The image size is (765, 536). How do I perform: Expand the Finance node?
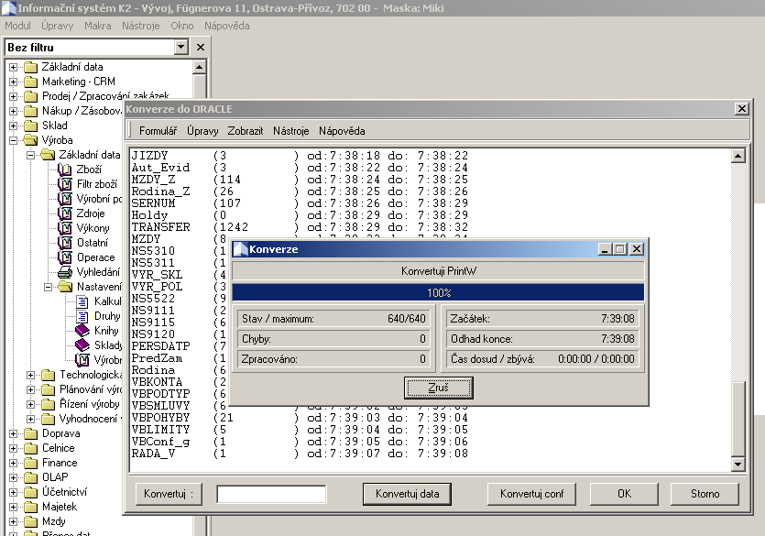(x=13, y=463)
